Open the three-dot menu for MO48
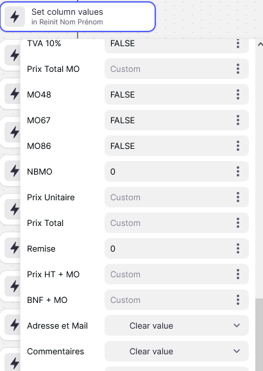 point(238,94)
